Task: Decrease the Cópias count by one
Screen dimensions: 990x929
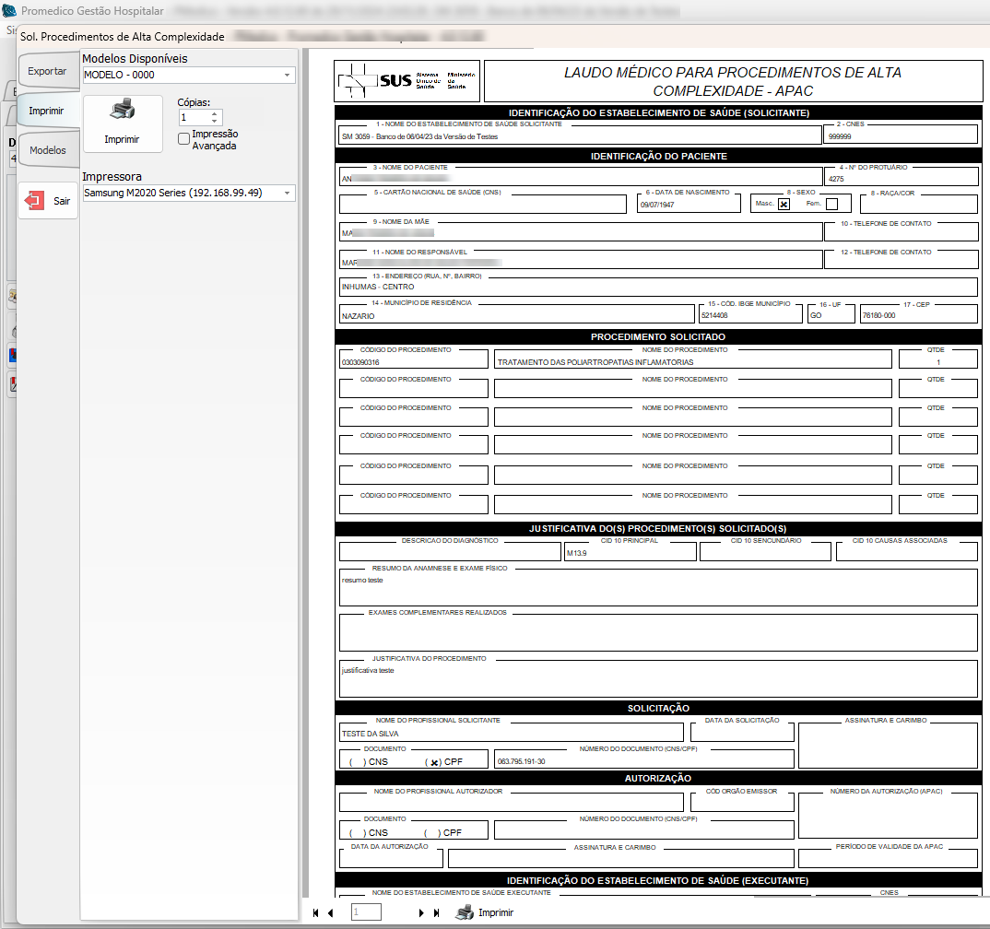Action: 215,121
